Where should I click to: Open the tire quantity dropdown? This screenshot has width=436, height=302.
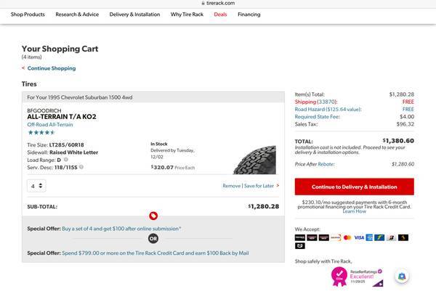tap(36, 186)
